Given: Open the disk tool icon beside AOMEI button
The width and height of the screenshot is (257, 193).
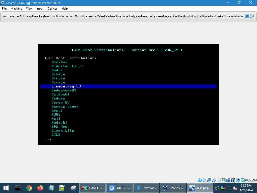Looking at the screenshot, I should point(73,188).
